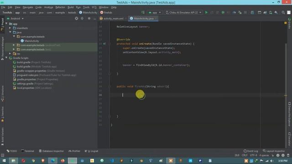The image size is (292, 164).
Task: Open the Profile app icon in toolbar
Action: click(x=234, y=12)
